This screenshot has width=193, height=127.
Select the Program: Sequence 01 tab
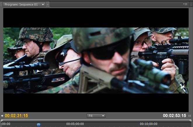(21, 5)
